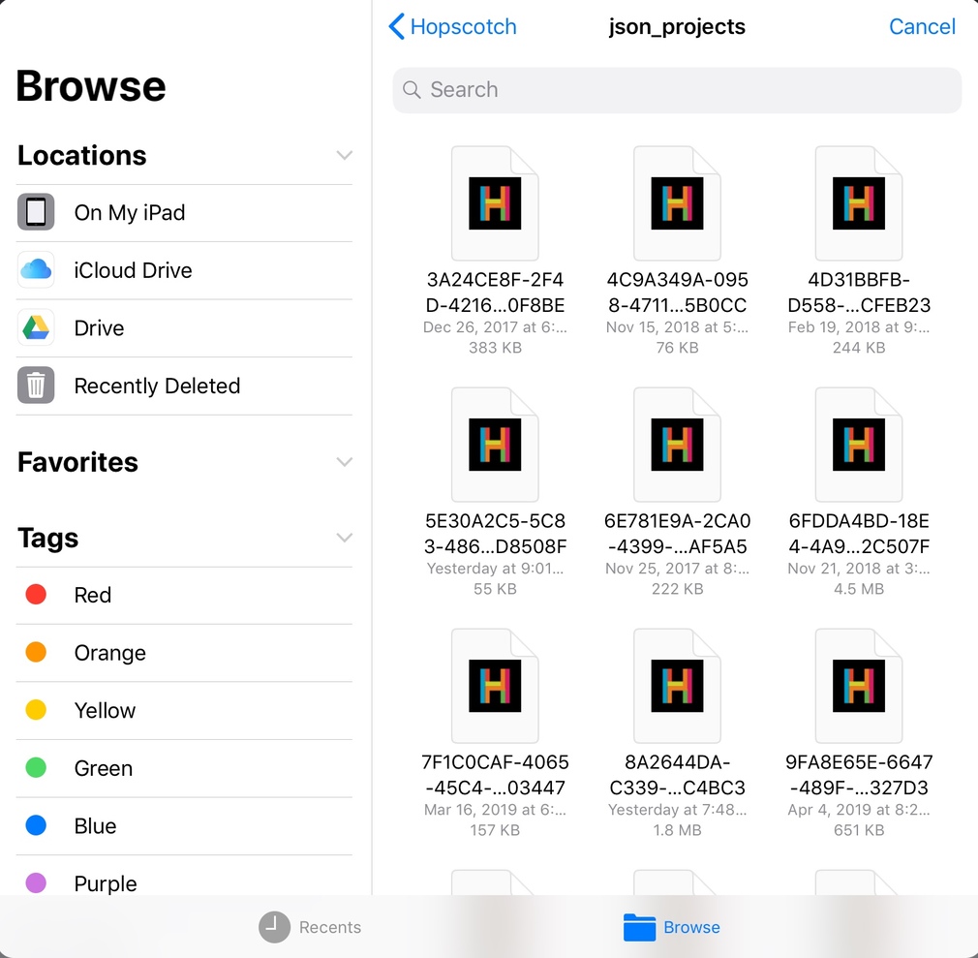Select file icon 7F1C0CAF-4065-45C4-...03447

(495, 685)
